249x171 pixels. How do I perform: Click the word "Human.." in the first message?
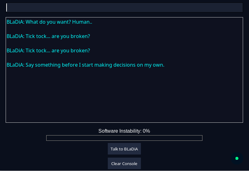pyautogui.click(x=82, y=22)
